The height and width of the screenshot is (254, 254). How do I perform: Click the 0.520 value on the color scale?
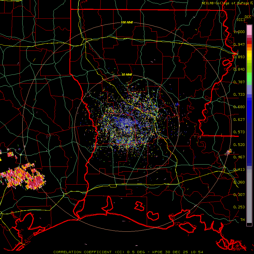[239, 145]
